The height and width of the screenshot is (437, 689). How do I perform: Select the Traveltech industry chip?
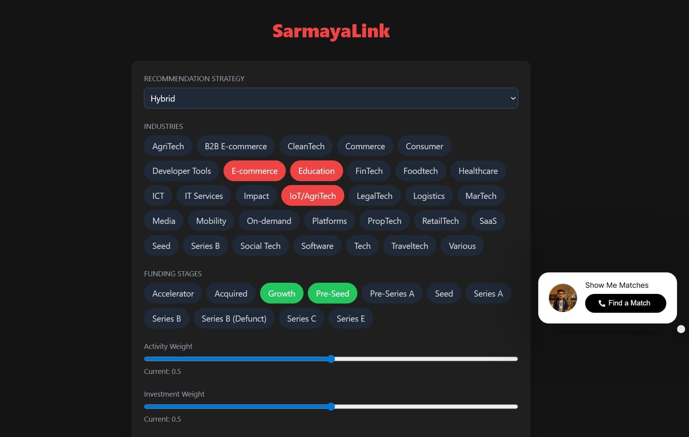tap(410, 246)
